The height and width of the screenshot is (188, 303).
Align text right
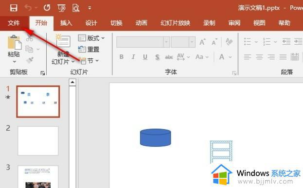point(271,57)
